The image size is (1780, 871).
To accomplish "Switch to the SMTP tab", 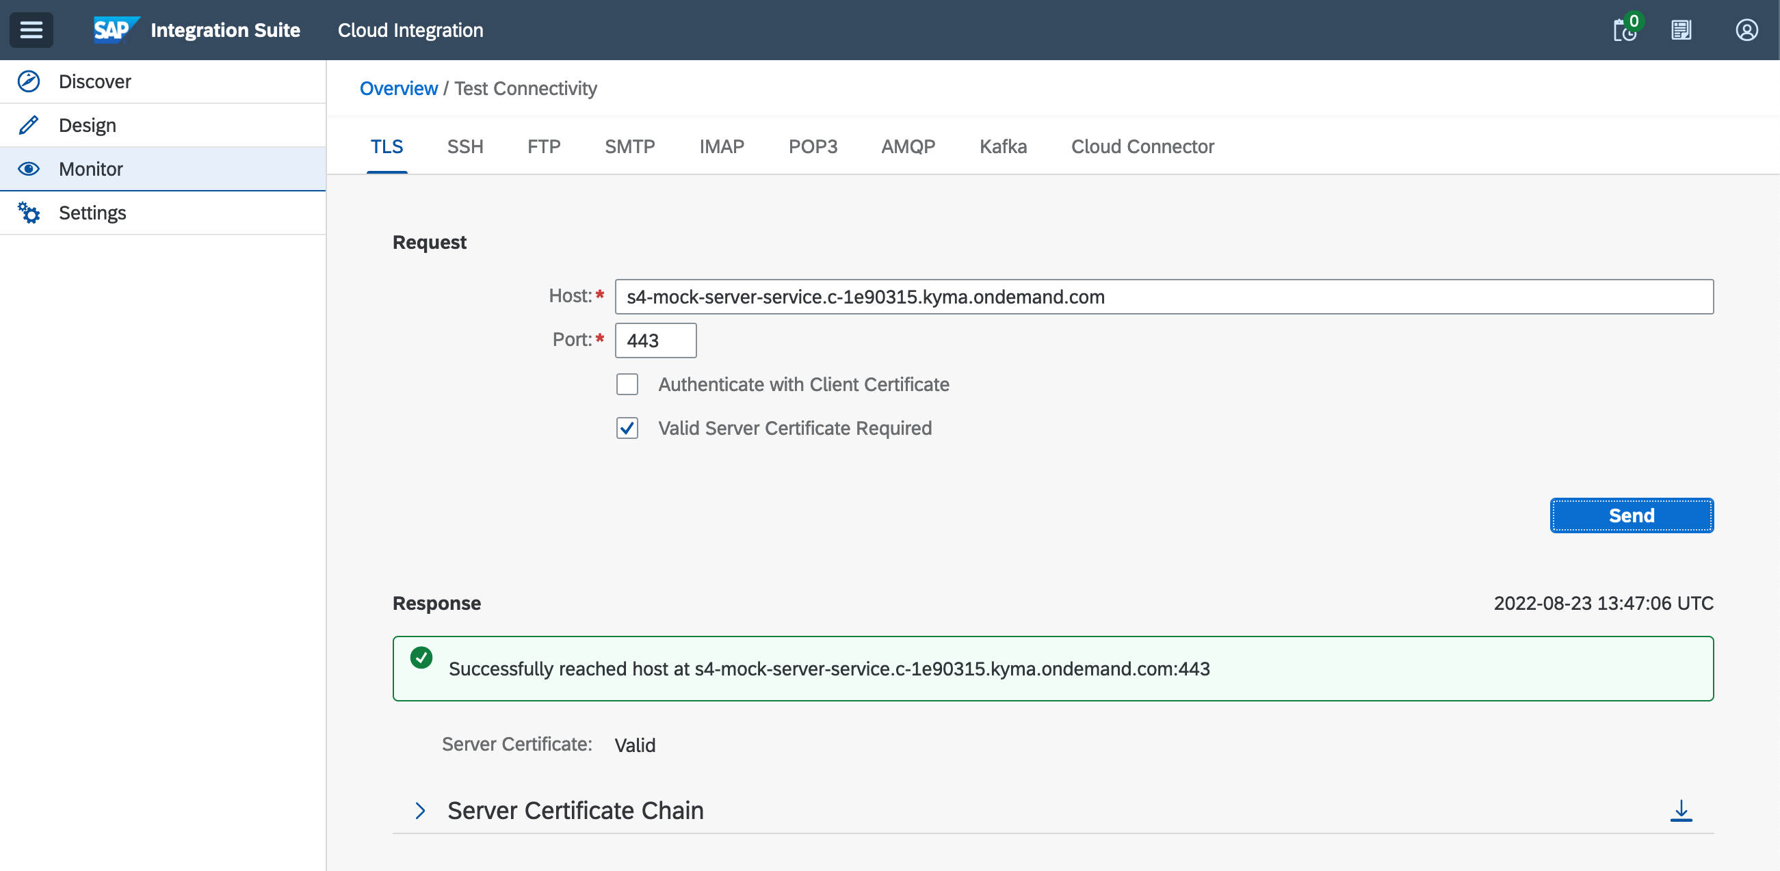I will click(629, 146).
